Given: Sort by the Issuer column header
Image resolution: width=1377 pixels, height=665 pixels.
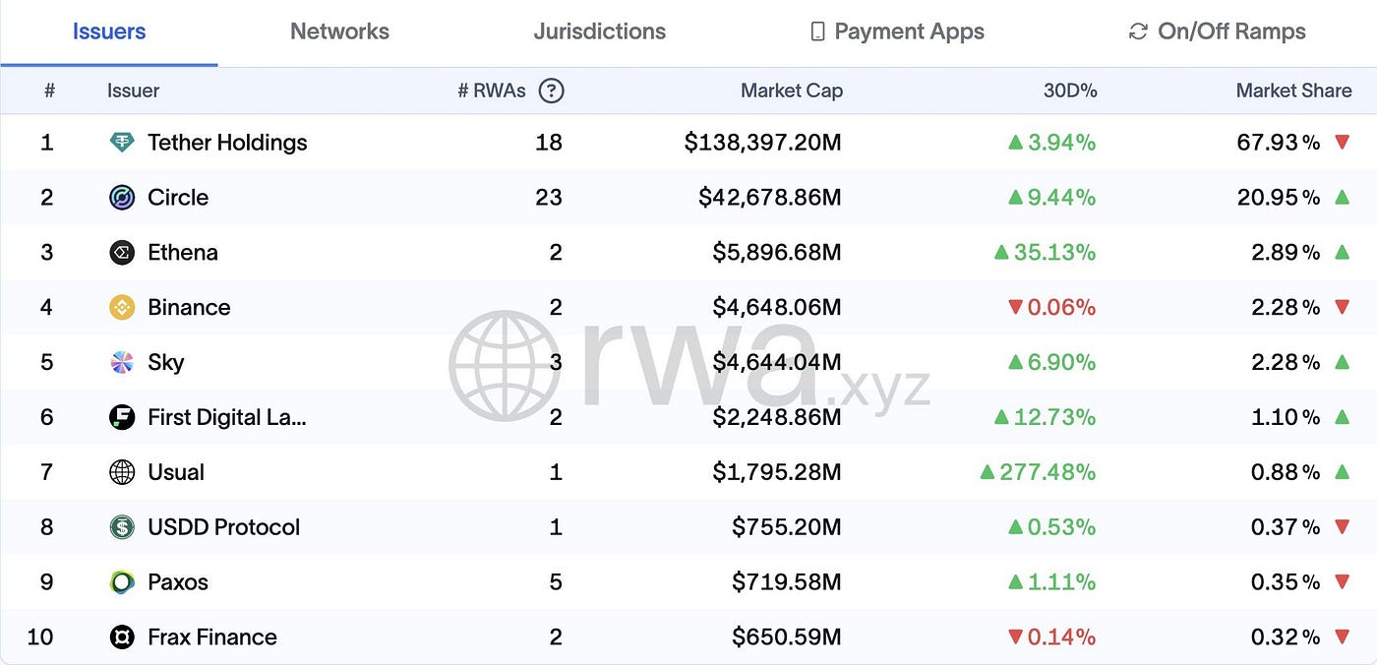Looking at the screenshot, I should (133, 91).
